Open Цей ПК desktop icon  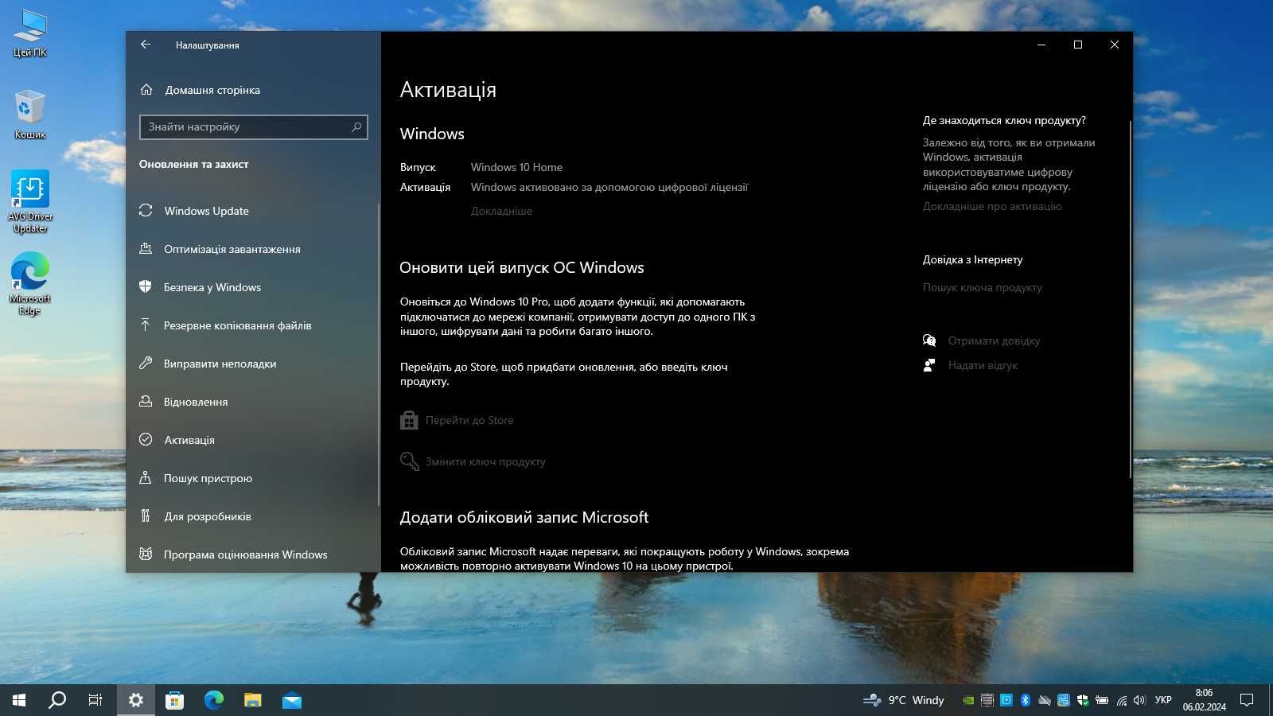pyautogui.click(x=29, y=34)
